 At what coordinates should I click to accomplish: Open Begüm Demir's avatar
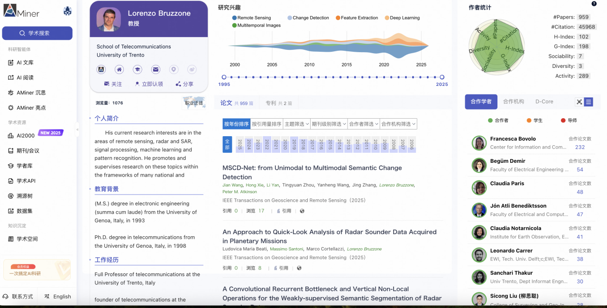pos(479,165)
